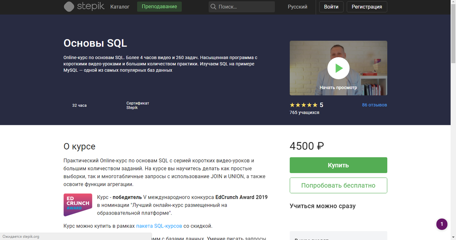Click the search magnifier icon
This screenshot has height=240, width=456.
(x=213, y=7)
